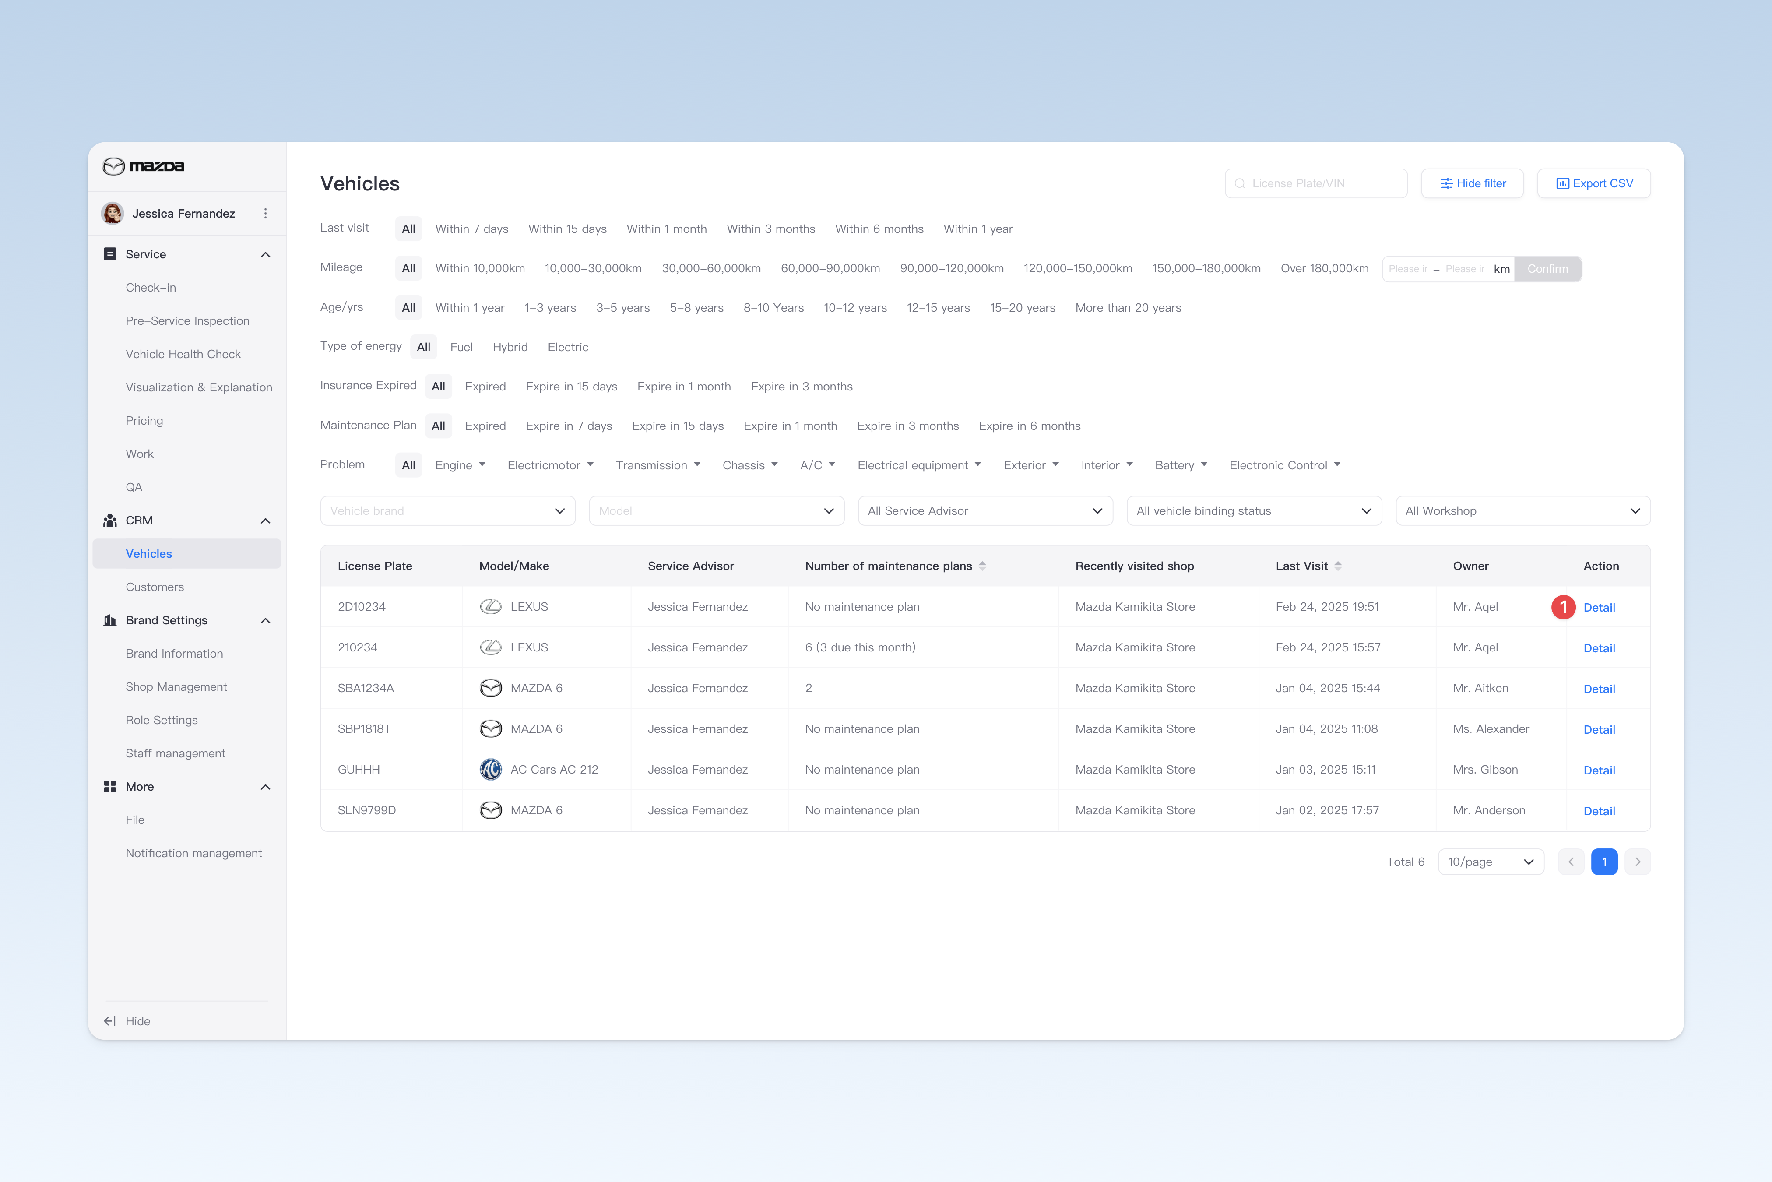Click the Mazda logo in row SBA1234A
This screenshot has width=1772, height=1182.
click(491, 688)
